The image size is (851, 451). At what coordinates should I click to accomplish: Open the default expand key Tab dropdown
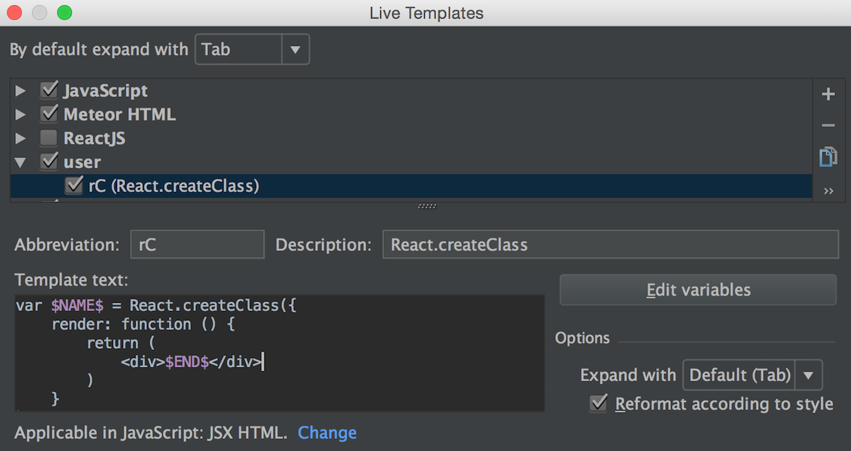pos(252,50)
